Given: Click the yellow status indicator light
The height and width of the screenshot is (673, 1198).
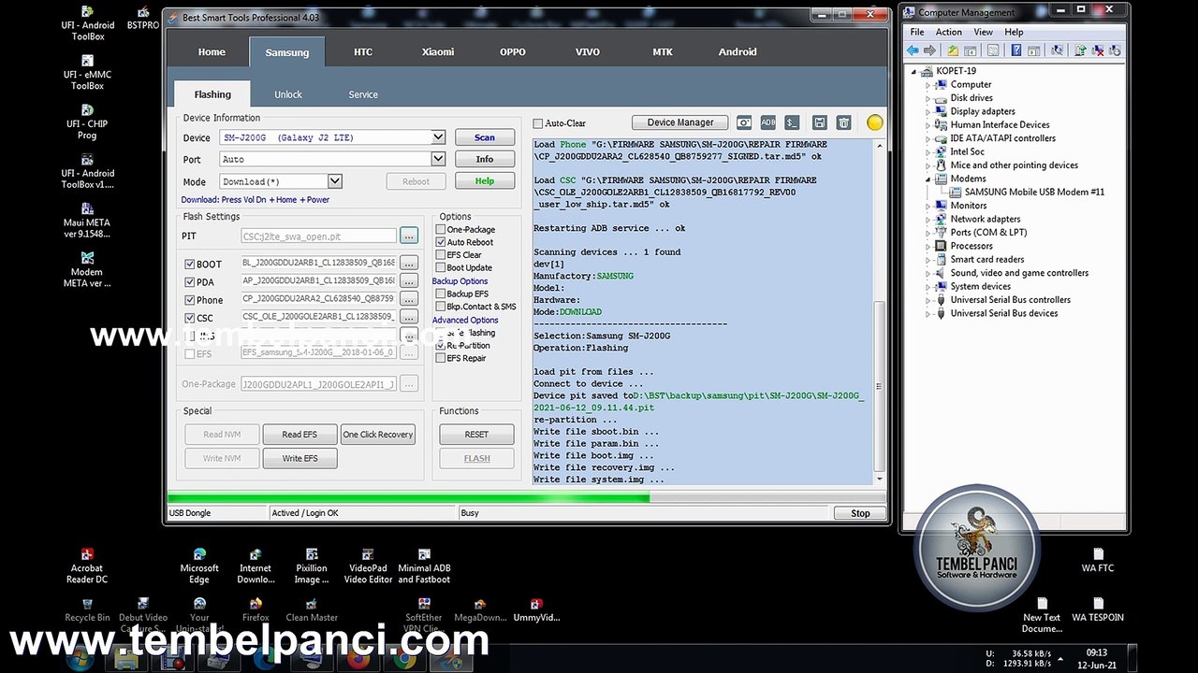Looking at the screenshot, I should pos(875,122).
